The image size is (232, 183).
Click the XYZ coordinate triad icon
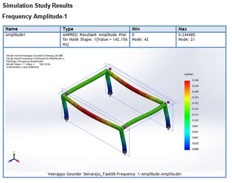tap(14, 158)
